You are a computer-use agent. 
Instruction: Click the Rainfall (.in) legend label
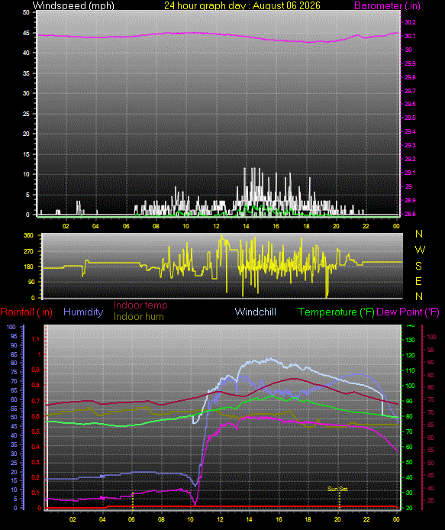click(27, 312)
